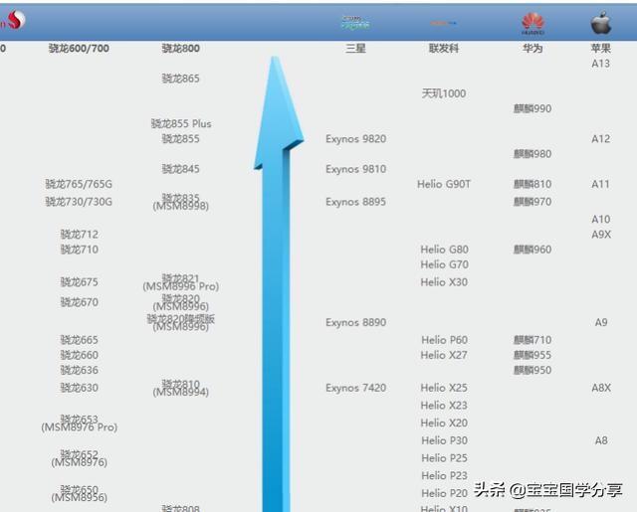
Task: Click the A8X entry
Action: 601,388
